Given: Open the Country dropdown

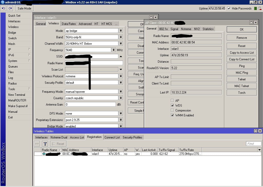Looking at the screenshot, I should tap(121, 98).
